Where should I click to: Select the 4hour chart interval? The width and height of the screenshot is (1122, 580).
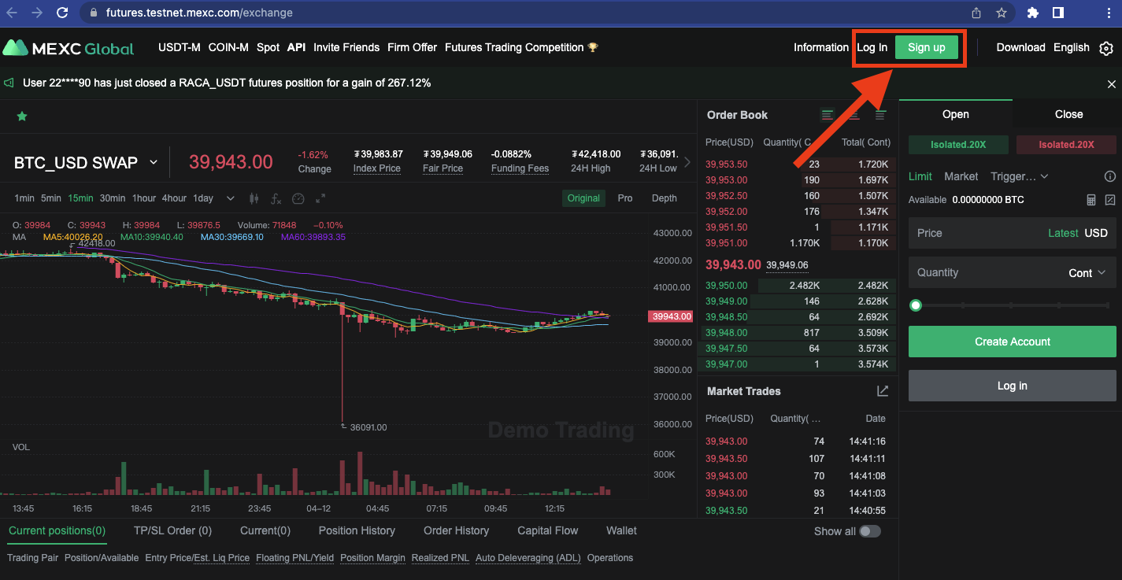[174, 198]
